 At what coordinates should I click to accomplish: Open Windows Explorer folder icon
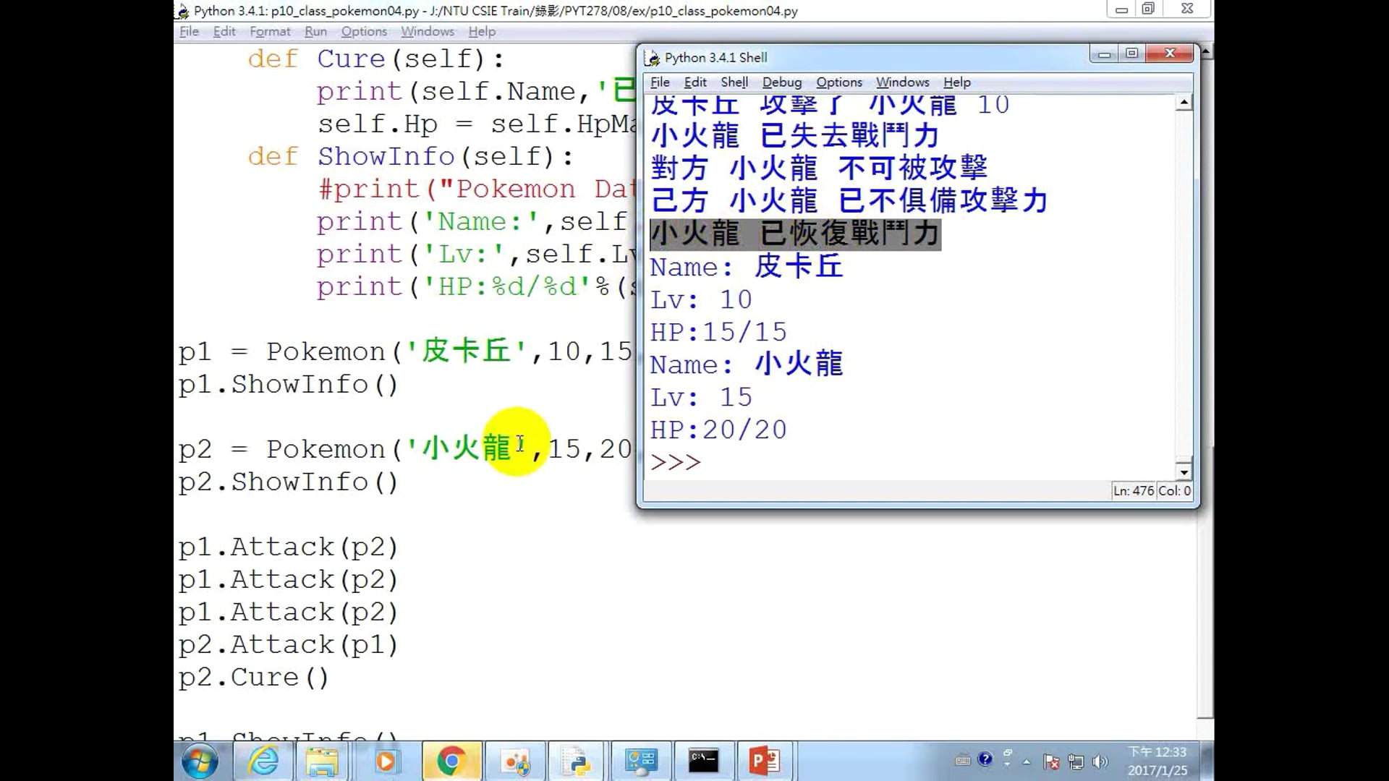(x=322, y=761)
